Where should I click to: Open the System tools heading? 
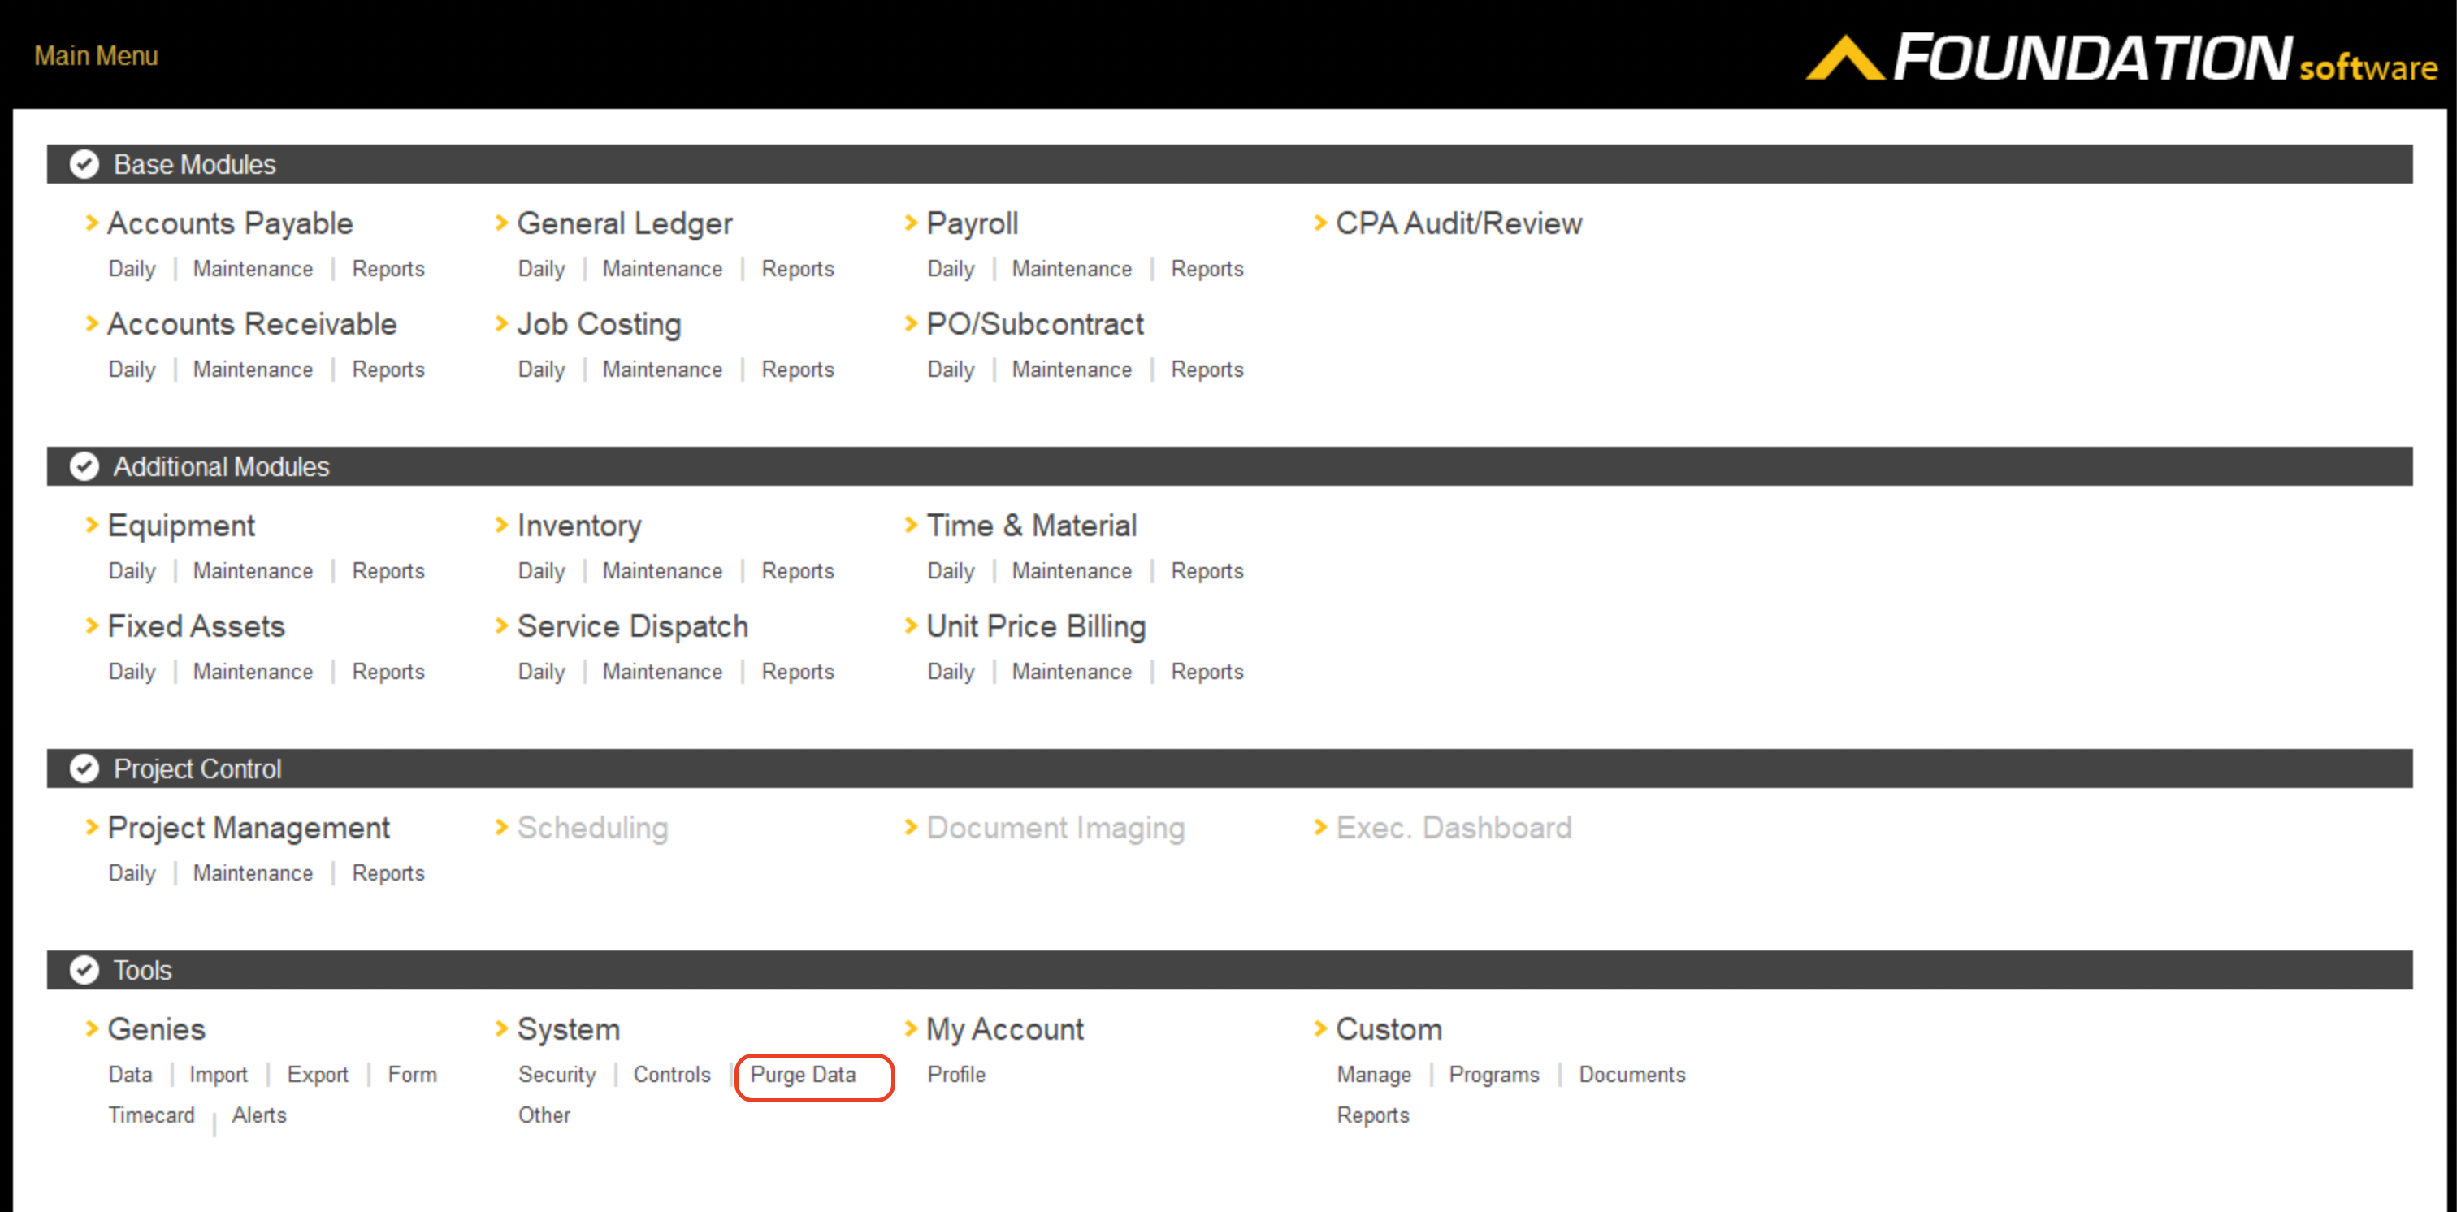pyautogui.click(x=569, y=1030)
